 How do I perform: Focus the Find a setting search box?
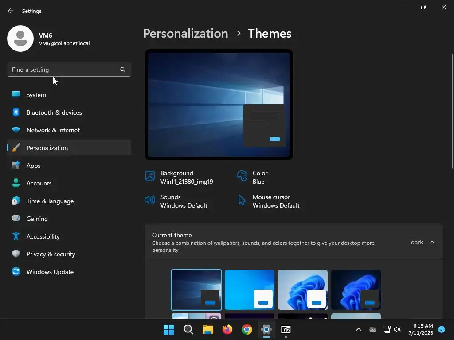69,70
